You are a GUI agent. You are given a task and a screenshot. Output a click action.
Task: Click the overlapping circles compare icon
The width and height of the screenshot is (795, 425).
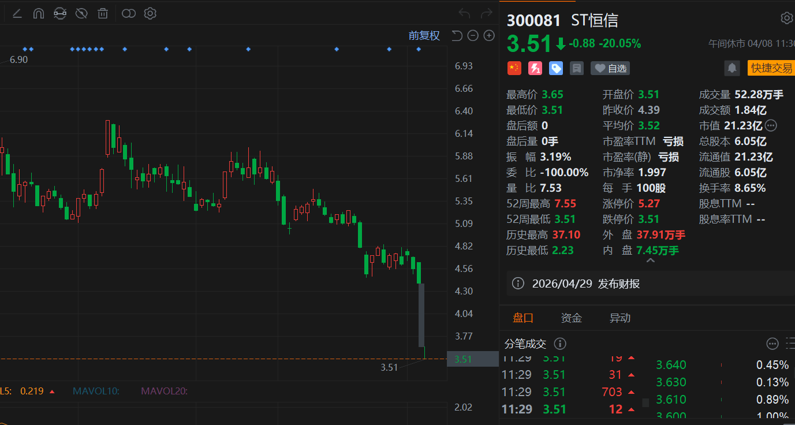(x=129, y=13)
